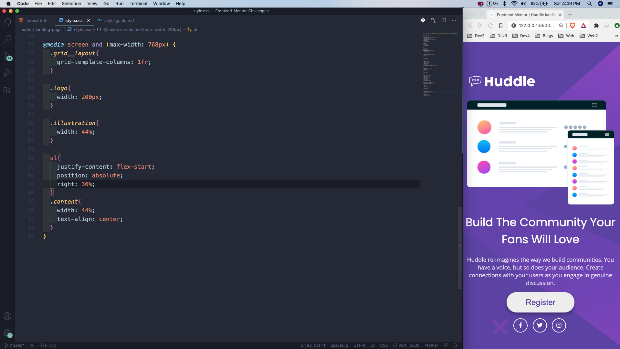
Task: Open the Accounts menu icon
Action: tap(7, 316)
